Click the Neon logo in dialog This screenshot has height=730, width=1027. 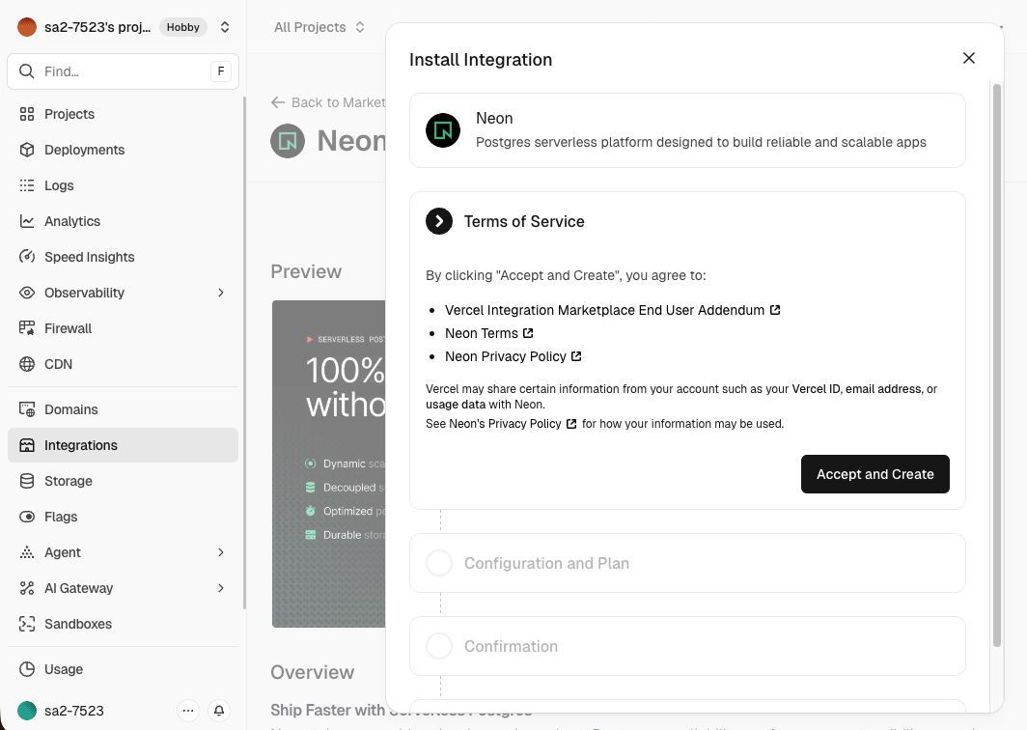point(443,130)
